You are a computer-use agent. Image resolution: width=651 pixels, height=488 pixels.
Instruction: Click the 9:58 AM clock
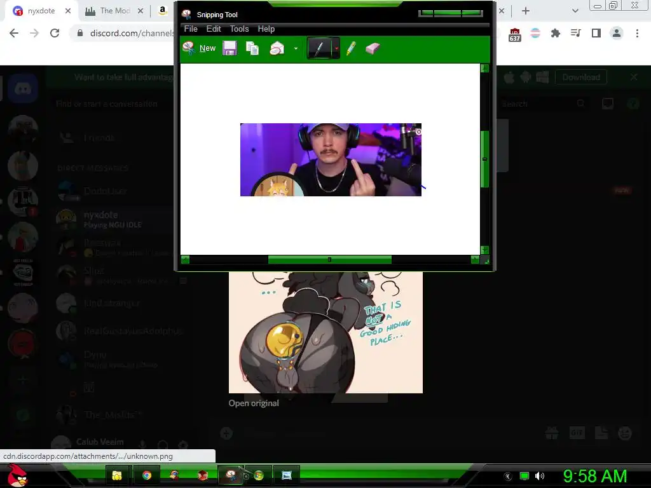click(594, 476)
